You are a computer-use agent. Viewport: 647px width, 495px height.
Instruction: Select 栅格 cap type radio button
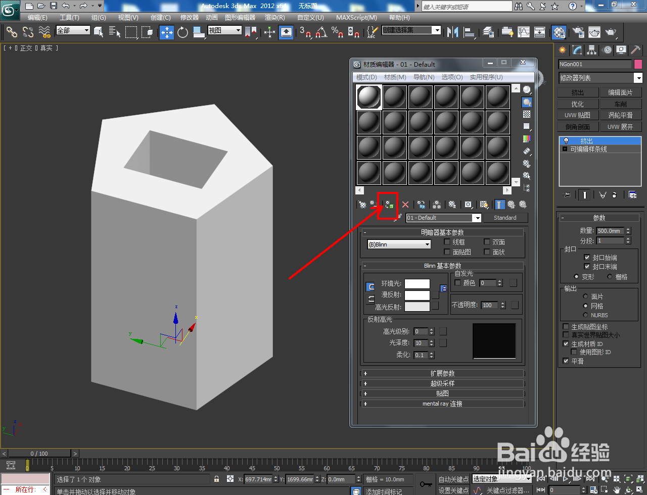[609, 277]
